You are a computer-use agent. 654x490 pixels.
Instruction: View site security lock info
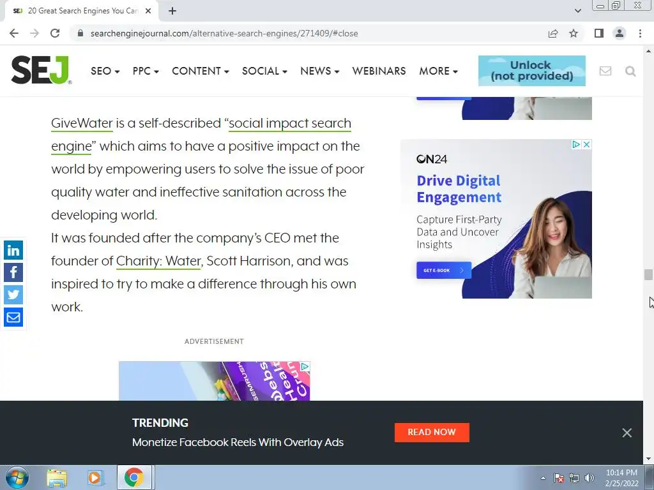(80, 33)
